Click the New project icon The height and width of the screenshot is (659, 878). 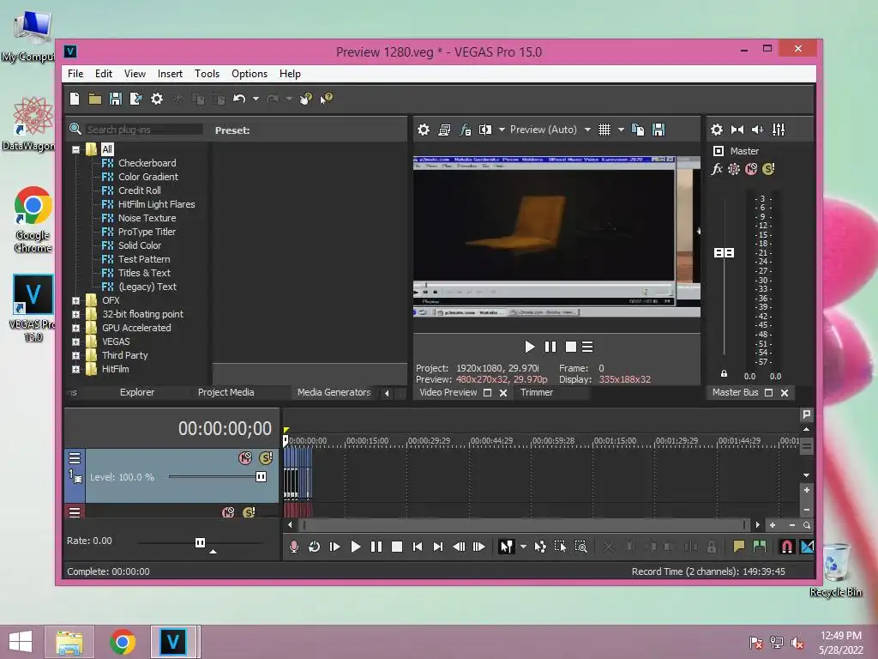pos(75,99)
